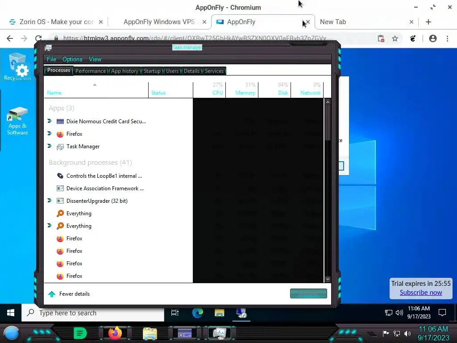Click the Subscribe now link
457x343 pixels.
tap(420, 292)
